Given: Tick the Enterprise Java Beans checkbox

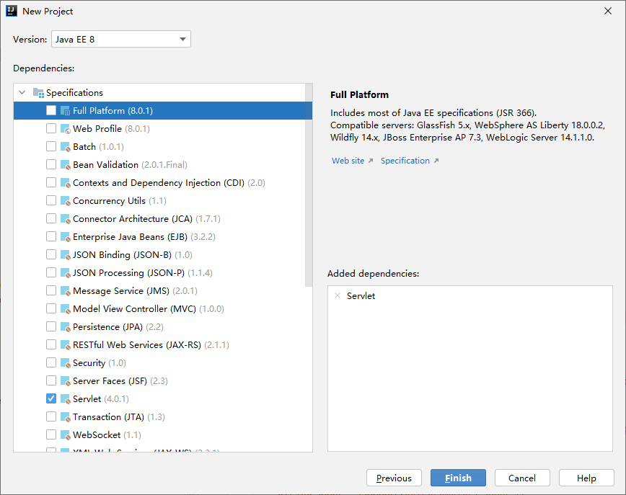Looking at the screenshot, I should (51, 236).
